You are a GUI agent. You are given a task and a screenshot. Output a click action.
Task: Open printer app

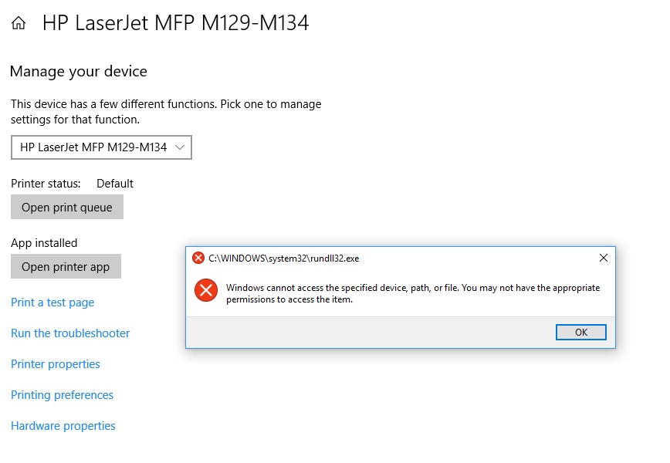click(66, 266)
